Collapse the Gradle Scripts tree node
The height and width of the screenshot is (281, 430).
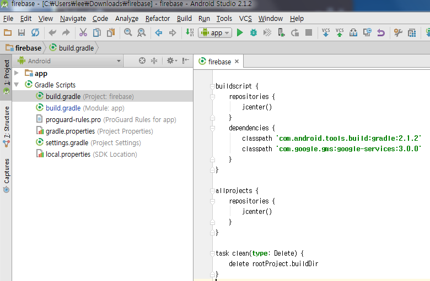coord(17,85)
